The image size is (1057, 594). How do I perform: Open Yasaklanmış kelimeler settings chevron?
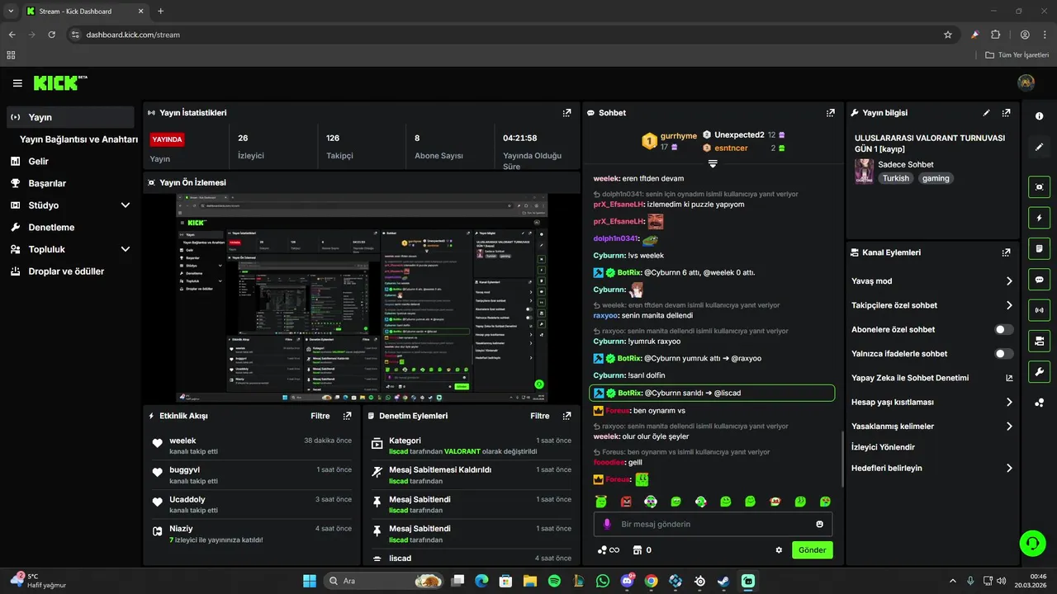point(1009,427)
